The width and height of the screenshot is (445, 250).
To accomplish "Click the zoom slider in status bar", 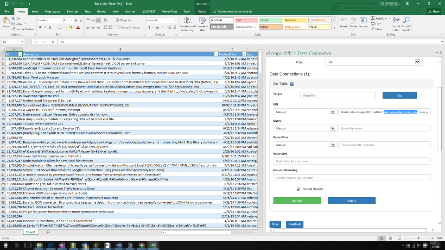I will click(x=419, y=238).
